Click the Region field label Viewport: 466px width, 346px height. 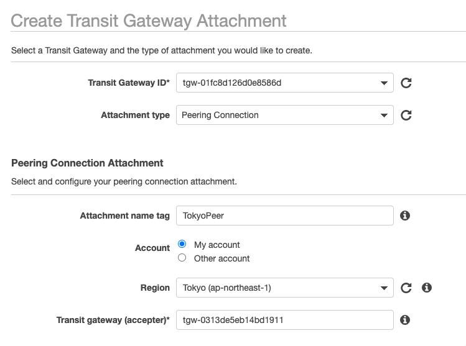155,288
